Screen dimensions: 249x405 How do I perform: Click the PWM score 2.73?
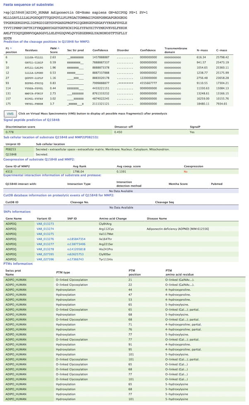53,93
